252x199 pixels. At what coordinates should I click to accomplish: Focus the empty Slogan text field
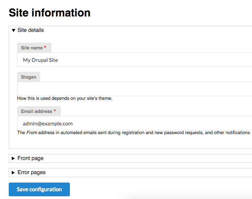[134, 89]
